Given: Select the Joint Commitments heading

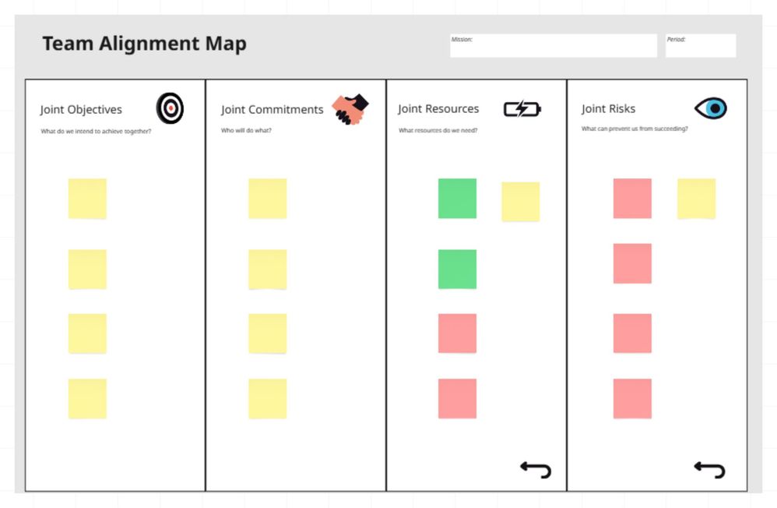Looking at the screenshot, I should tap(272, 110).
